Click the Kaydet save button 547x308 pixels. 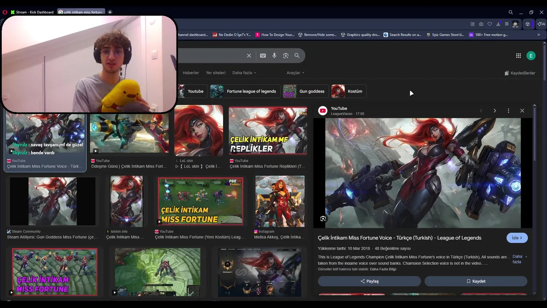click(x=476, y=281)
